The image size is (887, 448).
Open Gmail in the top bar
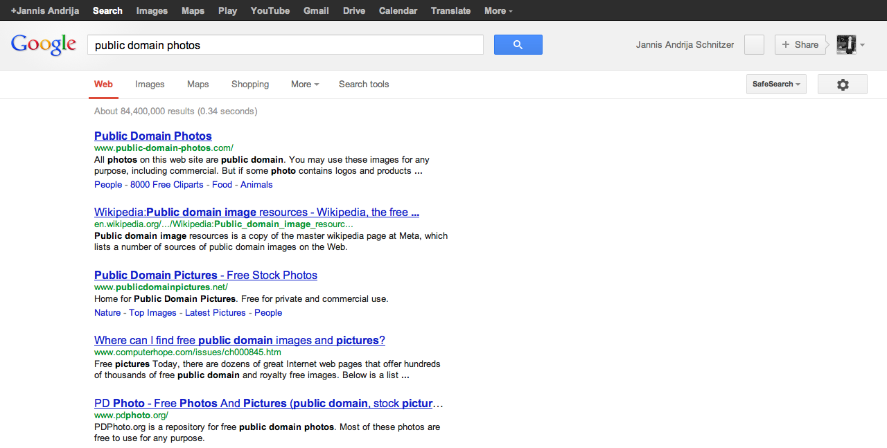[316, 10]
